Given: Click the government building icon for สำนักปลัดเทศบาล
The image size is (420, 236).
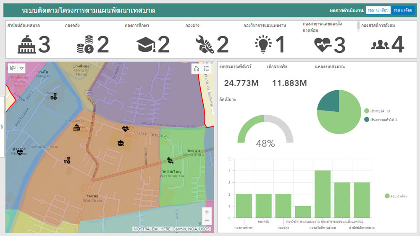Looking at the screenshot, I should click(26, 45).
